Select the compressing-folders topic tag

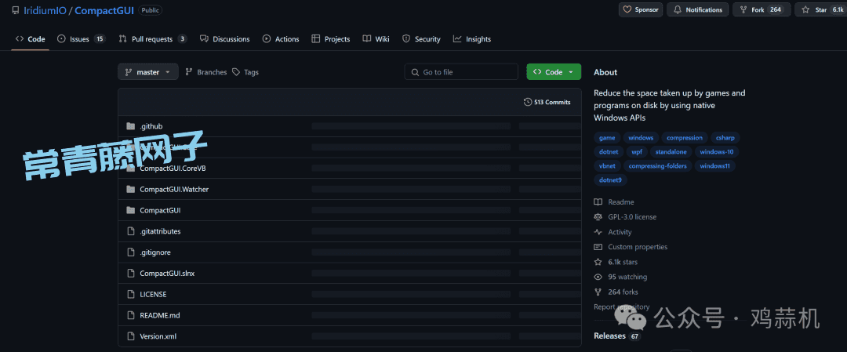coord(657,165)
